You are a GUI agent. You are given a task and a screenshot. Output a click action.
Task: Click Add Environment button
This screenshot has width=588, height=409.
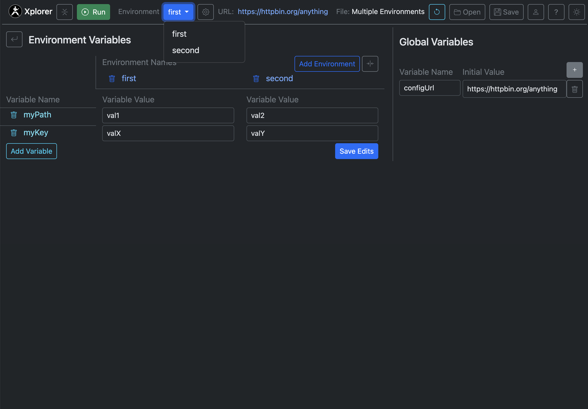[x=327, y=64]
